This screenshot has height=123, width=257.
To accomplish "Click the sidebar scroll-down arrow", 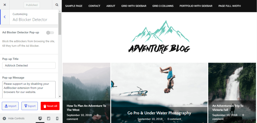I will click(60, 96).
